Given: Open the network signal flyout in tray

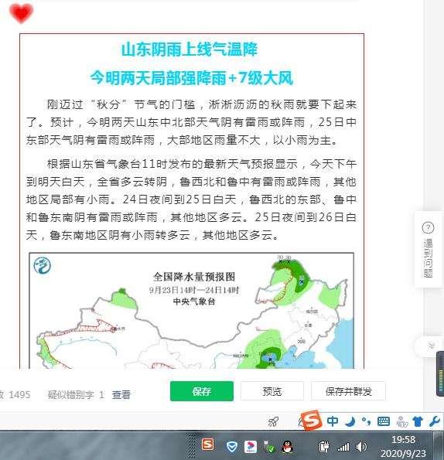Looking at the screenshot, I should tap(343, 448).
